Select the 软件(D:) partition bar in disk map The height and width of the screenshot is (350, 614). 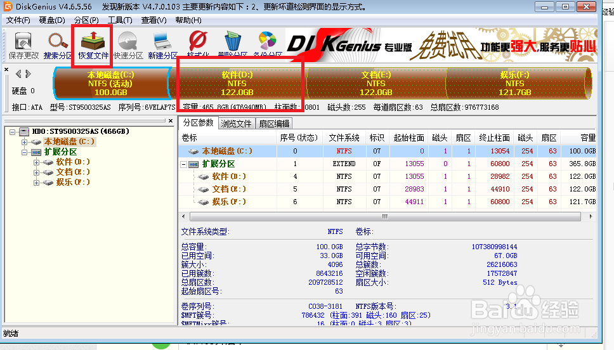click(x=237, y=83)
